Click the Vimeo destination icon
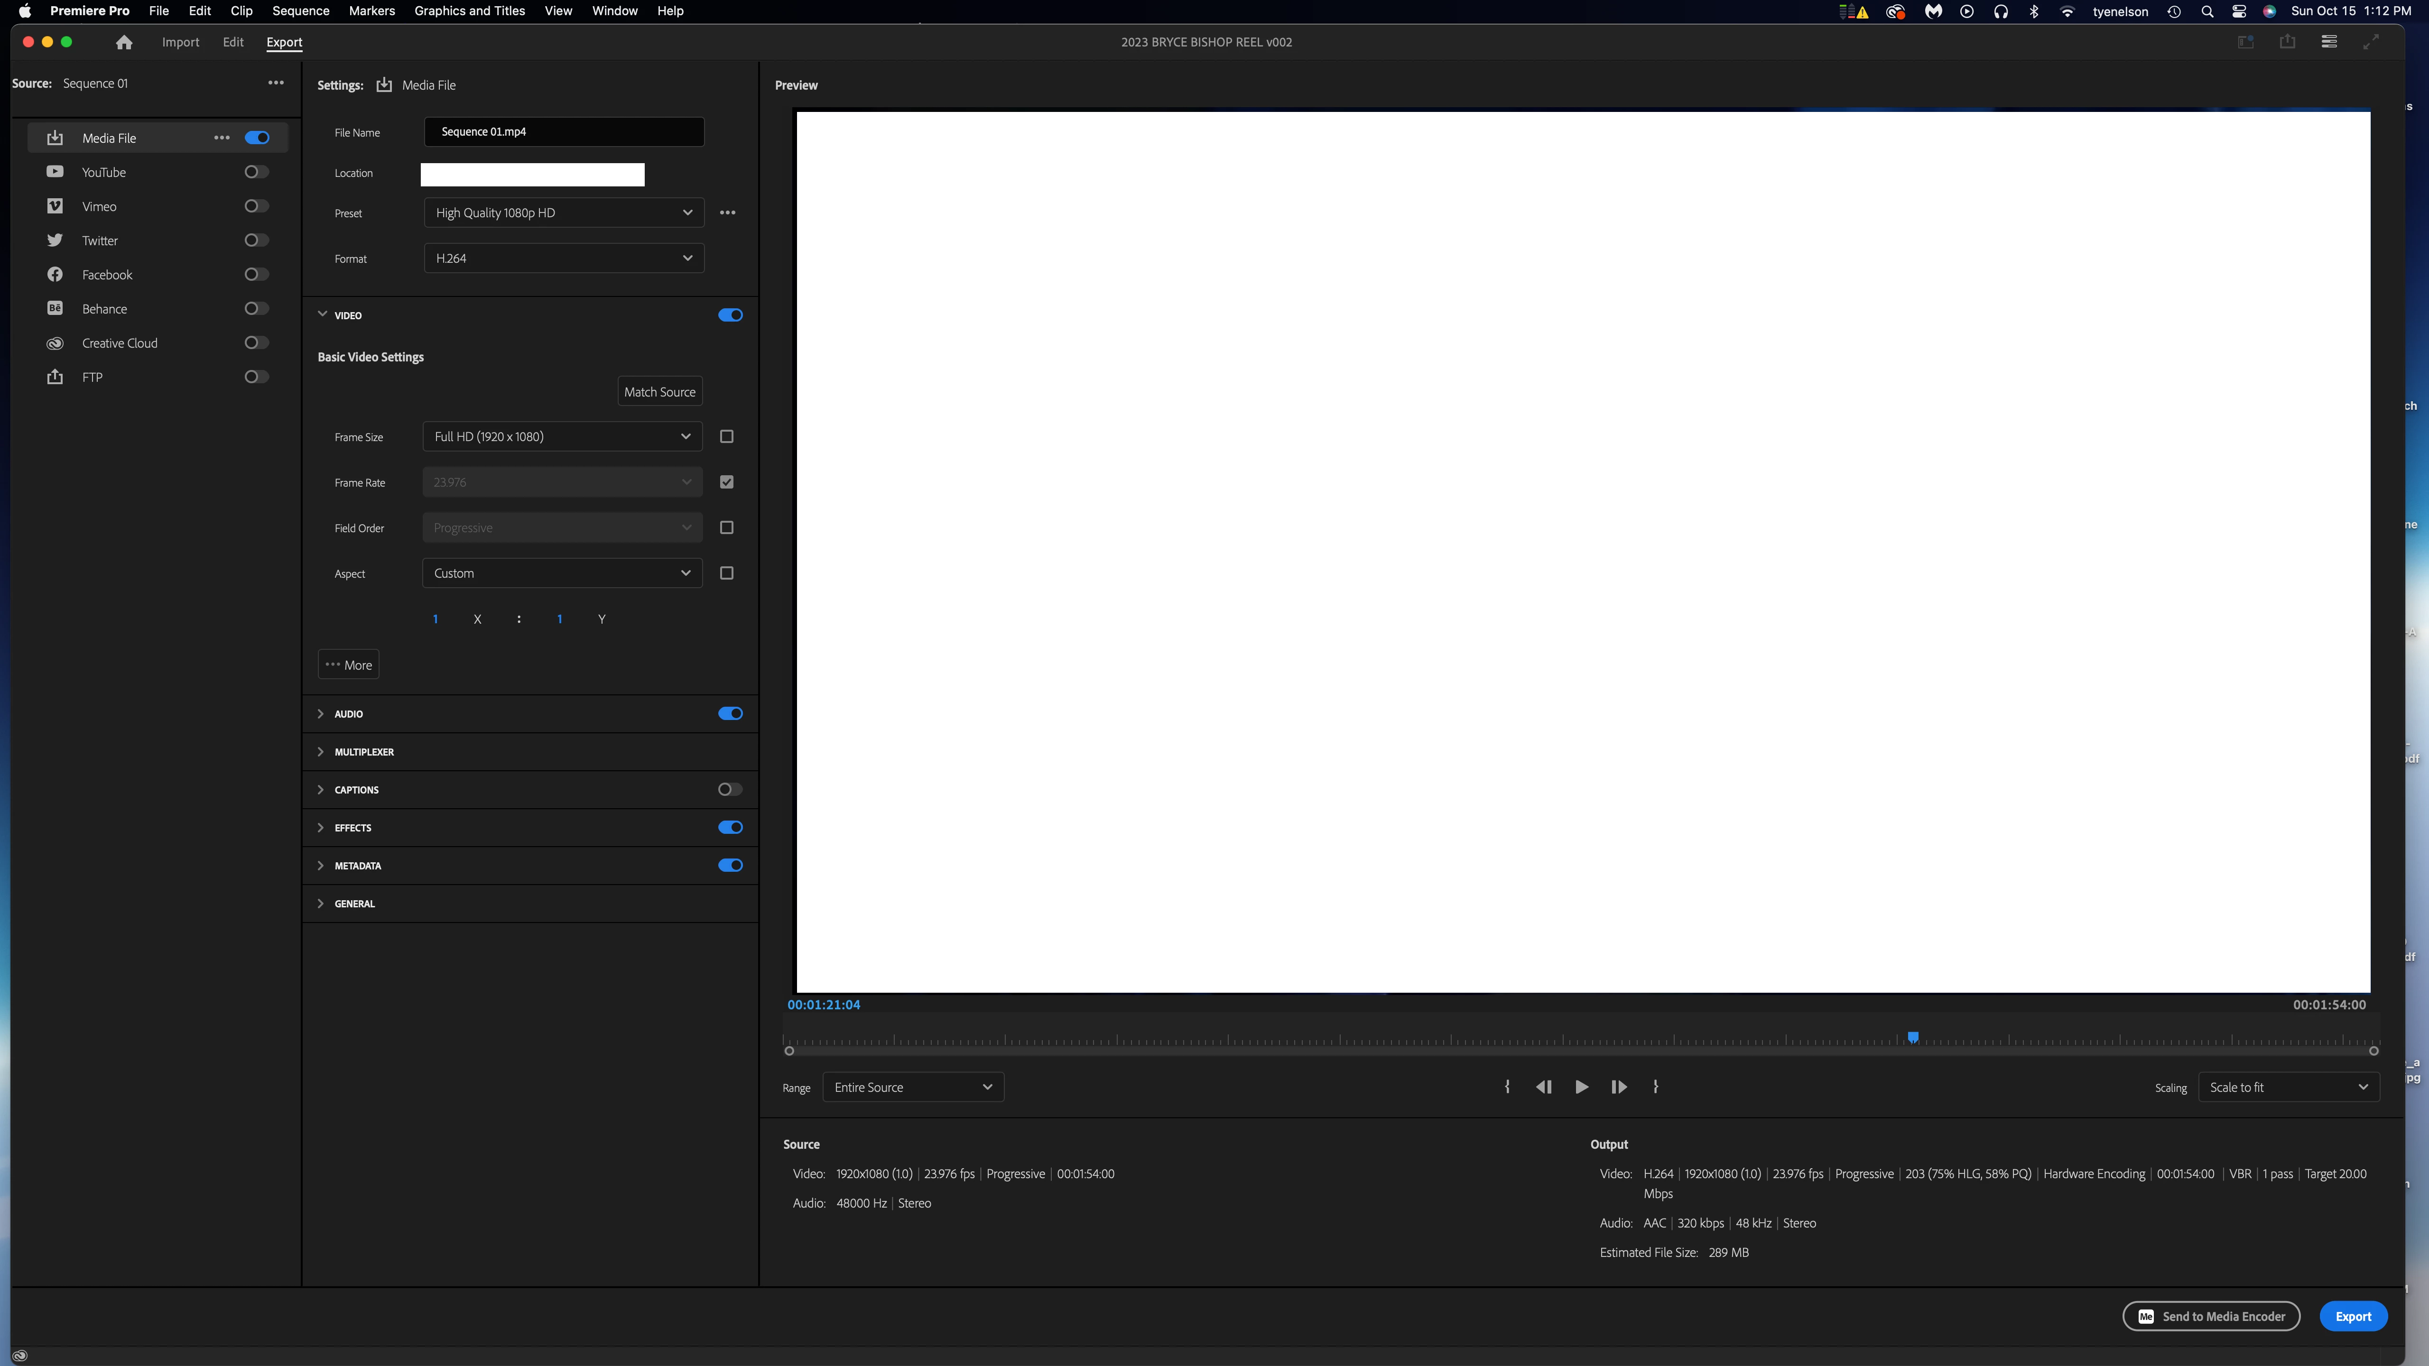This screenshot has width=2429, height=1366. coord(55,206)
